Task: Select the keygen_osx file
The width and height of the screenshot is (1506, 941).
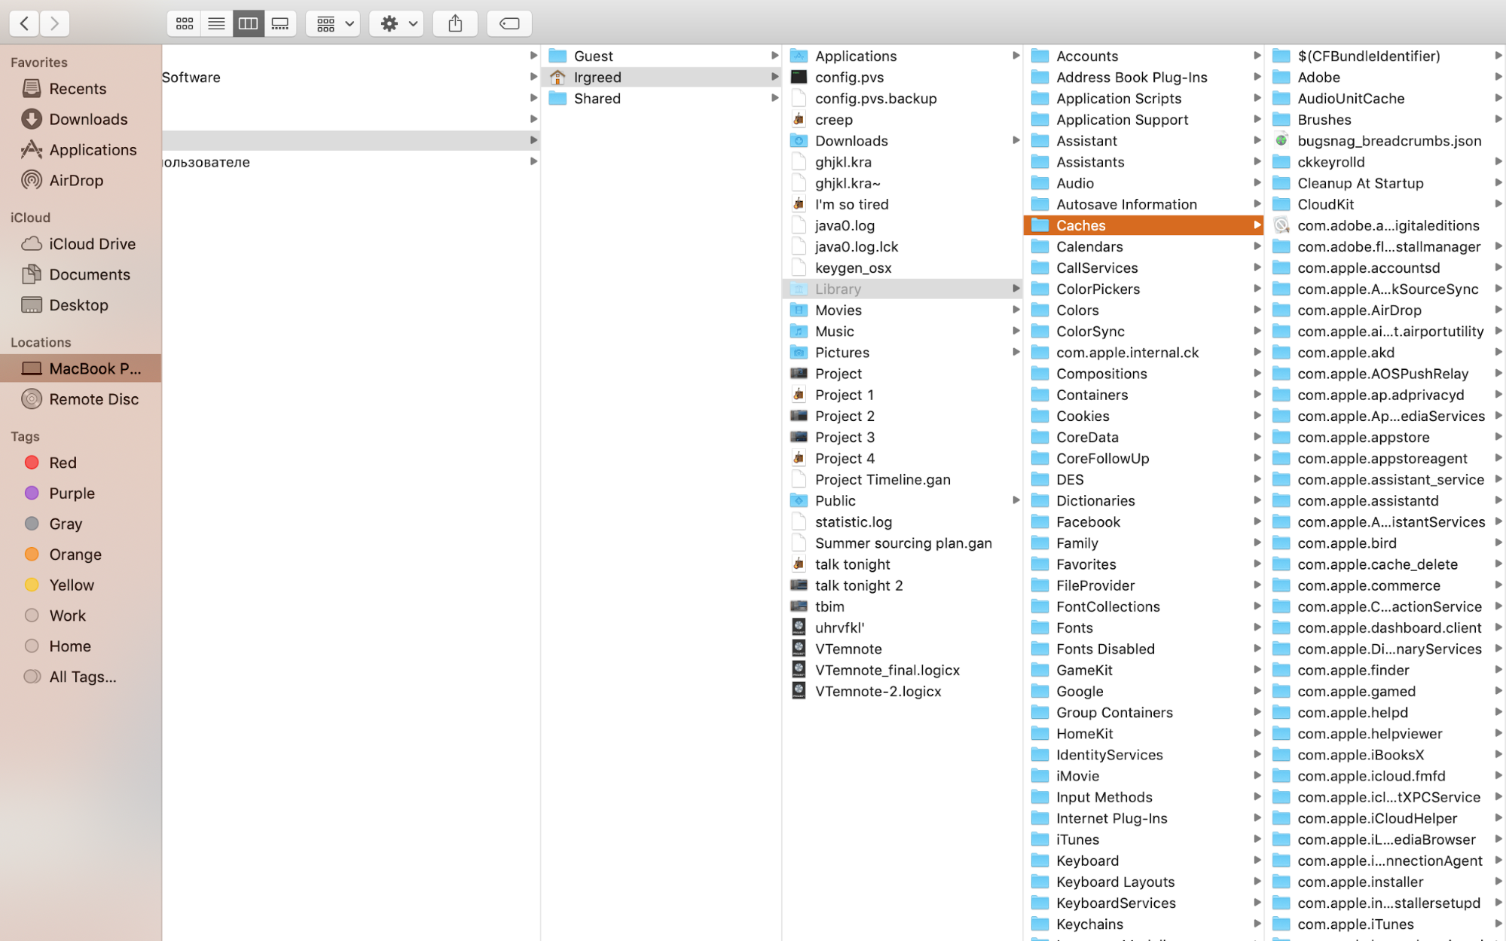Action: (x=903, y=267)
